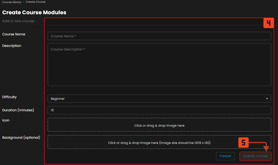Viewport: 278px width, 165px height.
Task: Click the orange number 5 marker
Action: 243,143
